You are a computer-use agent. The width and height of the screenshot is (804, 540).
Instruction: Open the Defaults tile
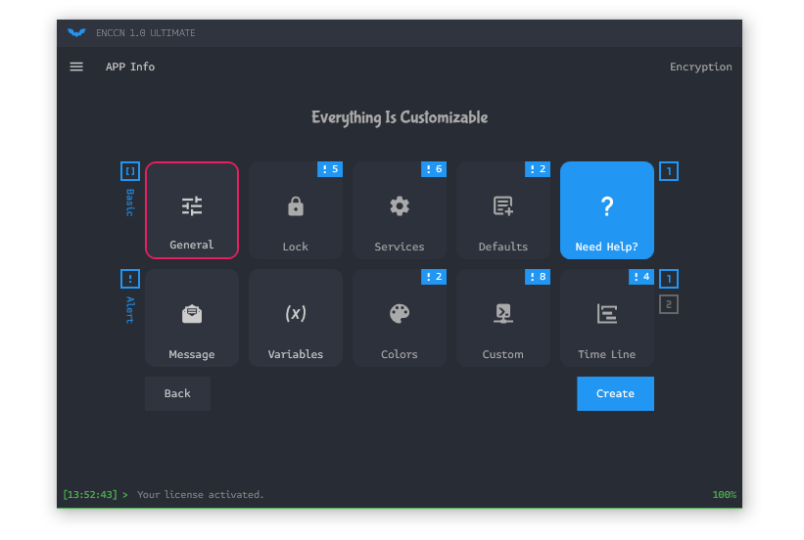pyautogui.click(x=503, y=210)
